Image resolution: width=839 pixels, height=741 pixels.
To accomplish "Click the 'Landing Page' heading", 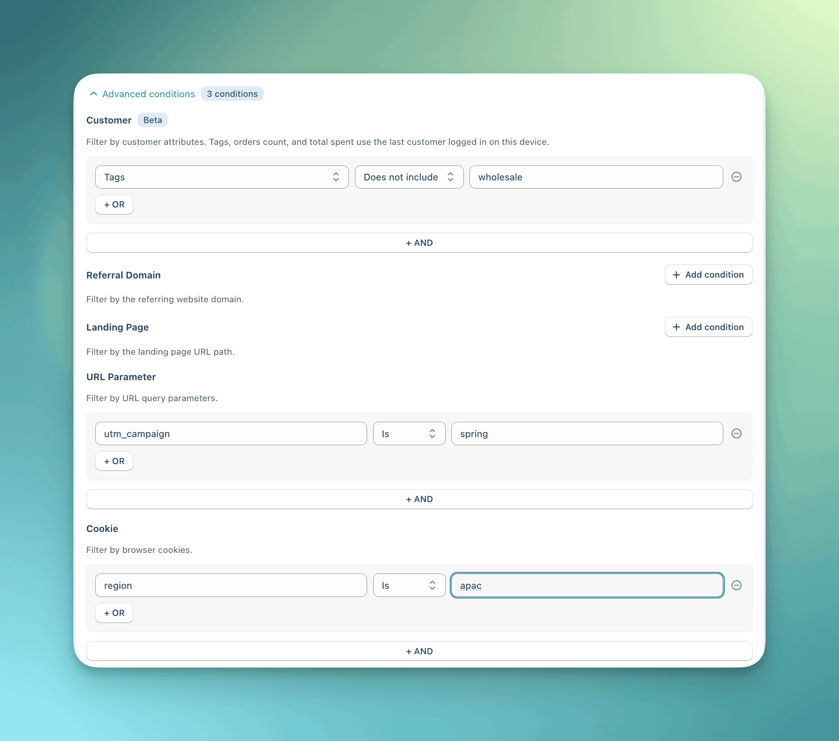I will pos(117,327).
